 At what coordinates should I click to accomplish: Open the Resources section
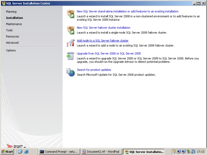pyautogui.click(x=12, y=37)
